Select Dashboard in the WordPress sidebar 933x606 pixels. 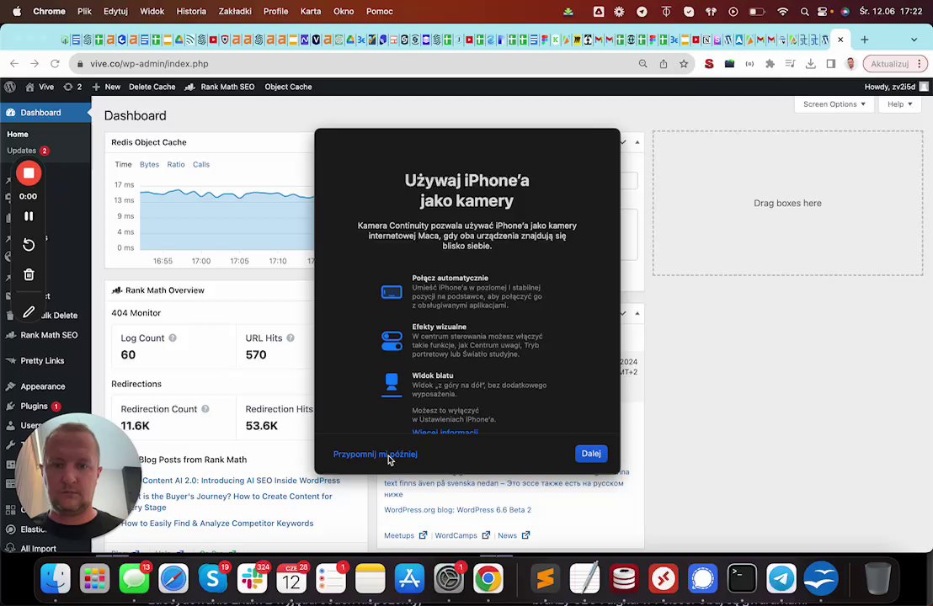[x=45, y=113]
